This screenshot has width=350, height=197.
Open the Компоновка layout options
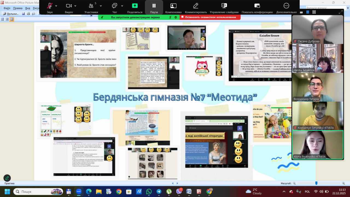tap(173, 6)
